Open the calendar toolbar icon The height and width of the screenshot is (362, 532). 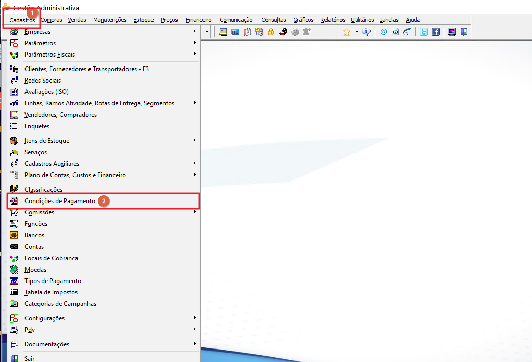[x=223, y=32]
